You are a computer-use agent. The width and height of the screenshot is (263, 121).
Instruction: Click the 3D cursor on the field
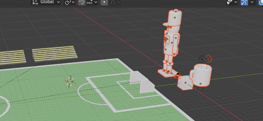point(70,81)
